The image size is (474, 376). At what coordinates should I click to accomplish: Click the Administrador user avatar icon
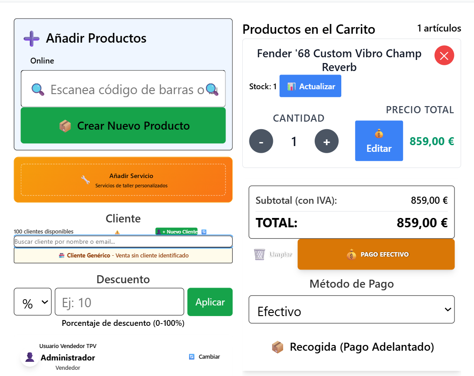[30, 357]
